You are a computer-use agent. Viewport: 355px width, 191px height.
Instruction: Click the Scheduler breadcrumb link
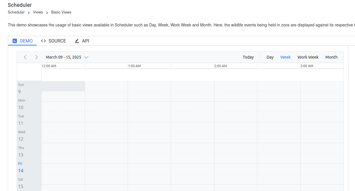tap(16, 12)
